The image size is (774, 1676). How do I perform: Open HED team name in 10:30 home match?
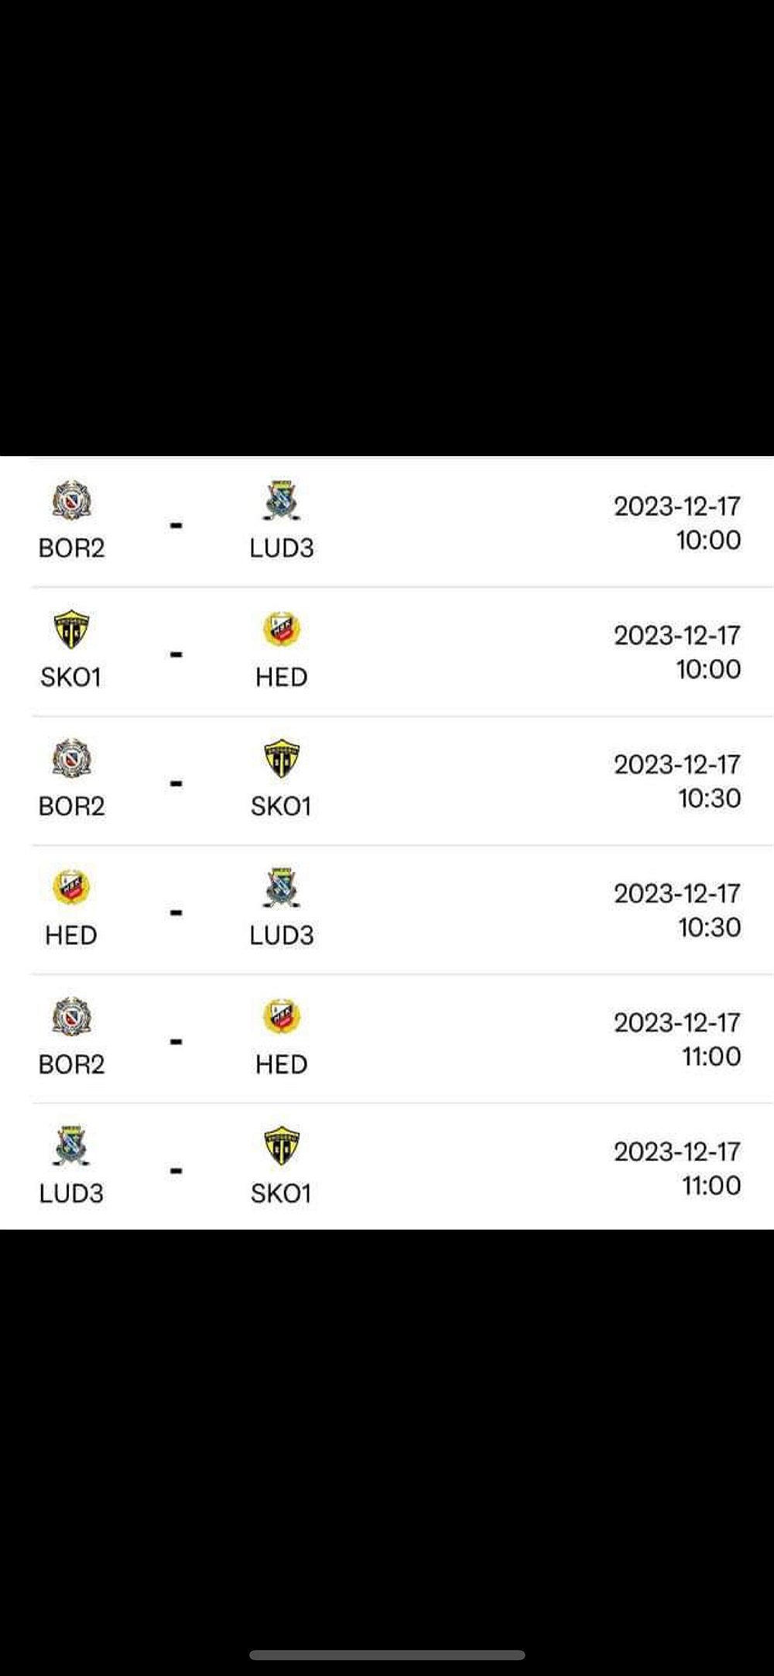point(71,936)
